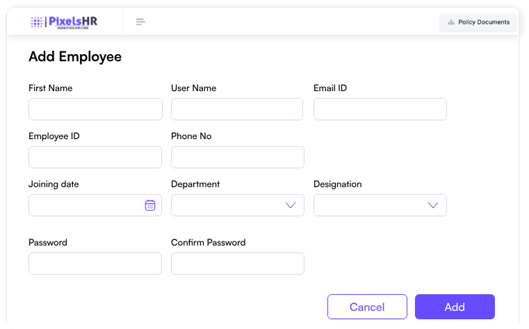Click the Add button

click(x=455, y=307)
